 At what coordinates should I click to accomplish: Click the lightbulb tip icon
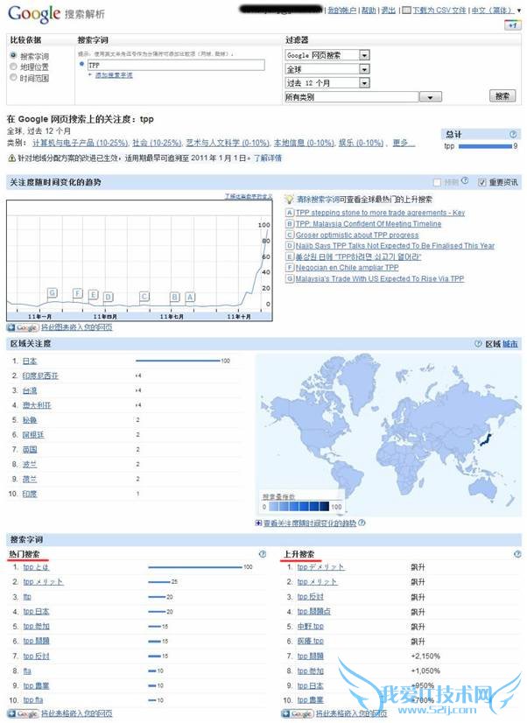point(289,200)
